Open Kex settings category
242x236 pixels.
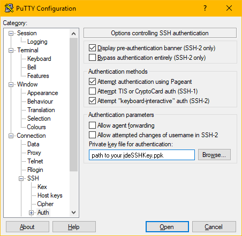[x=42, y=187]
